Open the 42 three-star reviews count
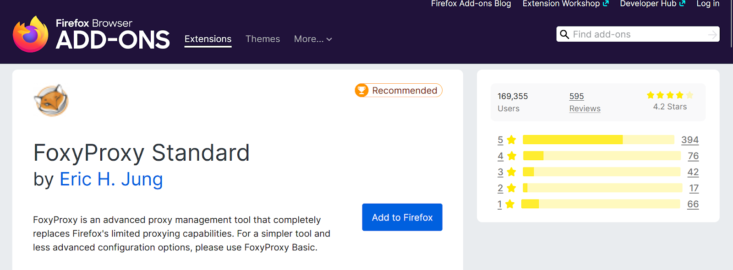Viewport: 733px width, 270px height. pos(693,172)
